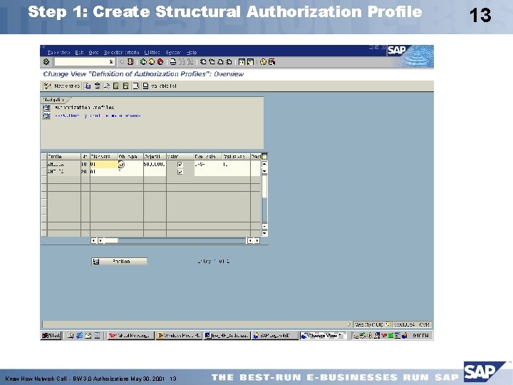The height and width of the screenshot is (385, 513).
Task: Click the Last Page navigation icon
Action: pyautogui.click(x=229, y=61)
